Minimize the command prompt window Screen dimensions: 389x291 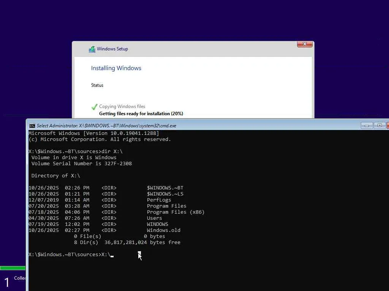click(x=367, y=126)
